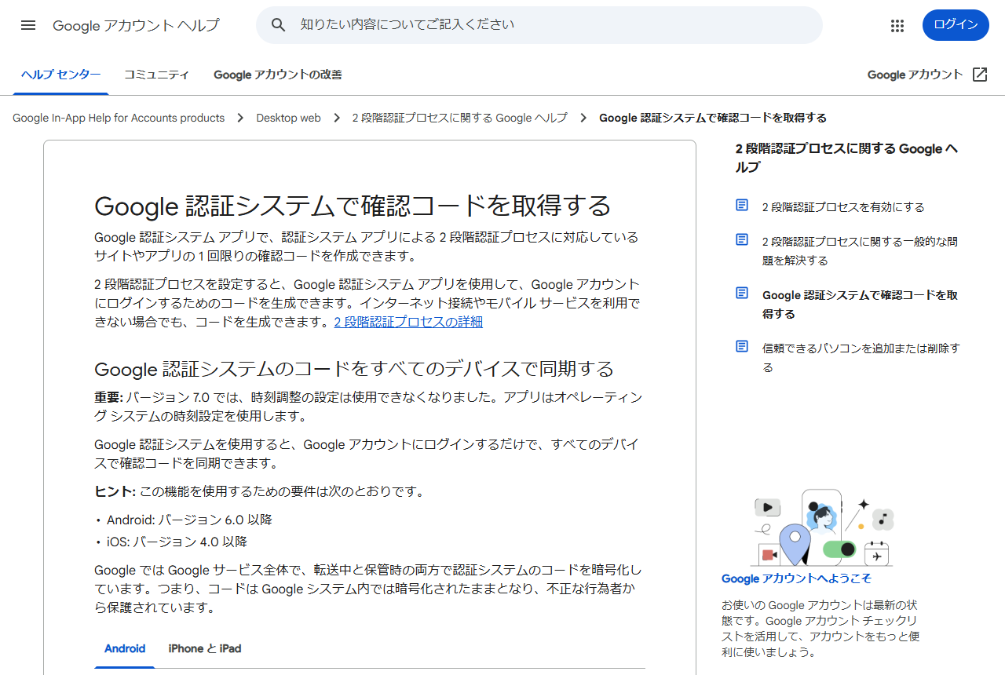Open the Desktop web breadcrumb

point(288,118)
